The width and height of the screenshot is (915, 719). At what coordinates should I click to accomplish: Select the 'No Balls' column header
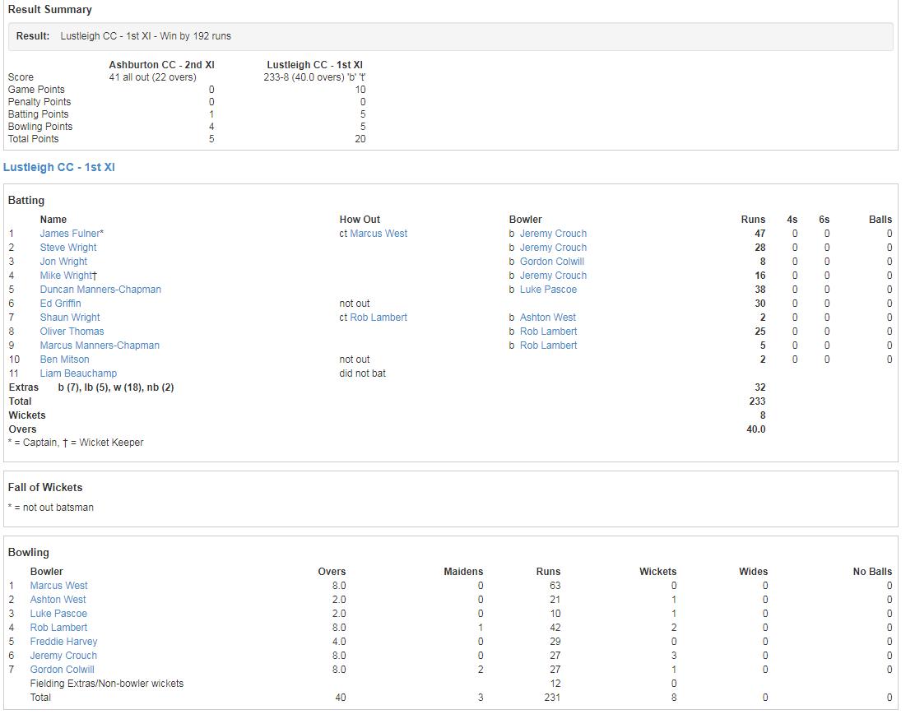pos(872,572)
